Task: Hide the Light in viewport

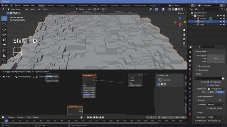Action: coord(221,24)
